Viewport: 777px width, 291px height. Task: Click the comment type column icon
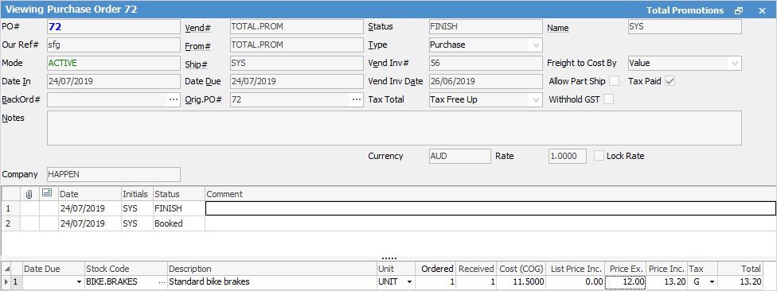tap(47, 193)
